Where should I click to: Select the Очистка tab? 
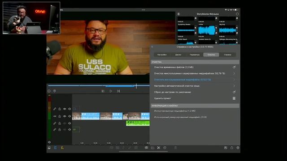point(211,55)
